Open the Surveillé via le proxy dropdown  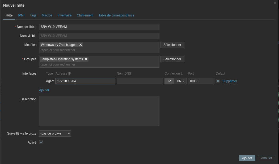click(55, 133)
